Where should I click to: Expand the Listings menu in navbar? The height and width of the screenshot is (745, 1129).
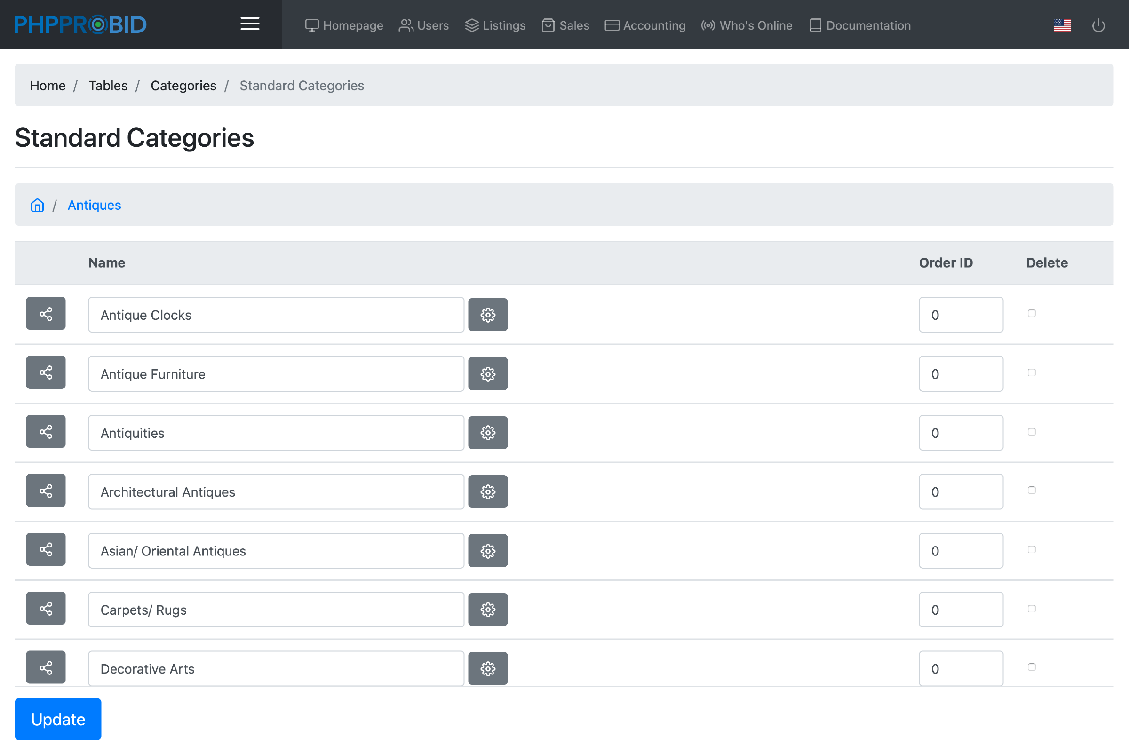[x=495, y=25]
